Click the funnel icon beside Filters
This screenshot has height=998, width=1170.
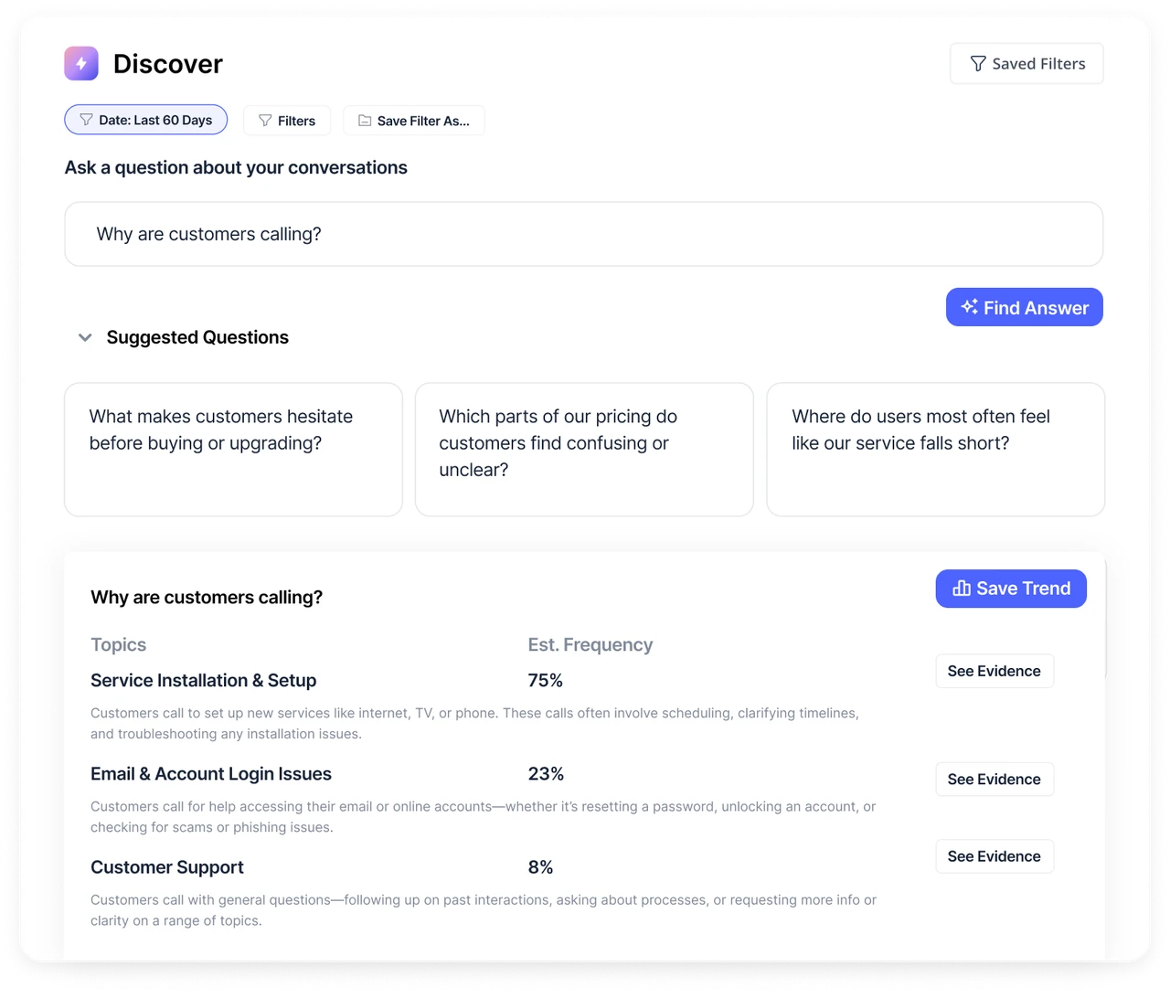265,121
